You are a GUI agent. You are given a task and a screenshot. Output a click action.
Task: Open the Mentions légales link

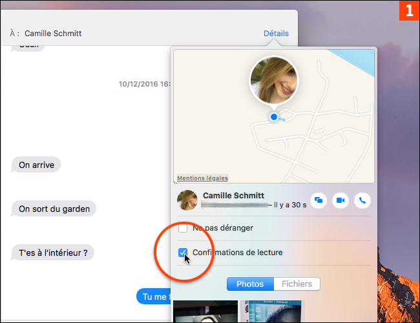point(202,178)
